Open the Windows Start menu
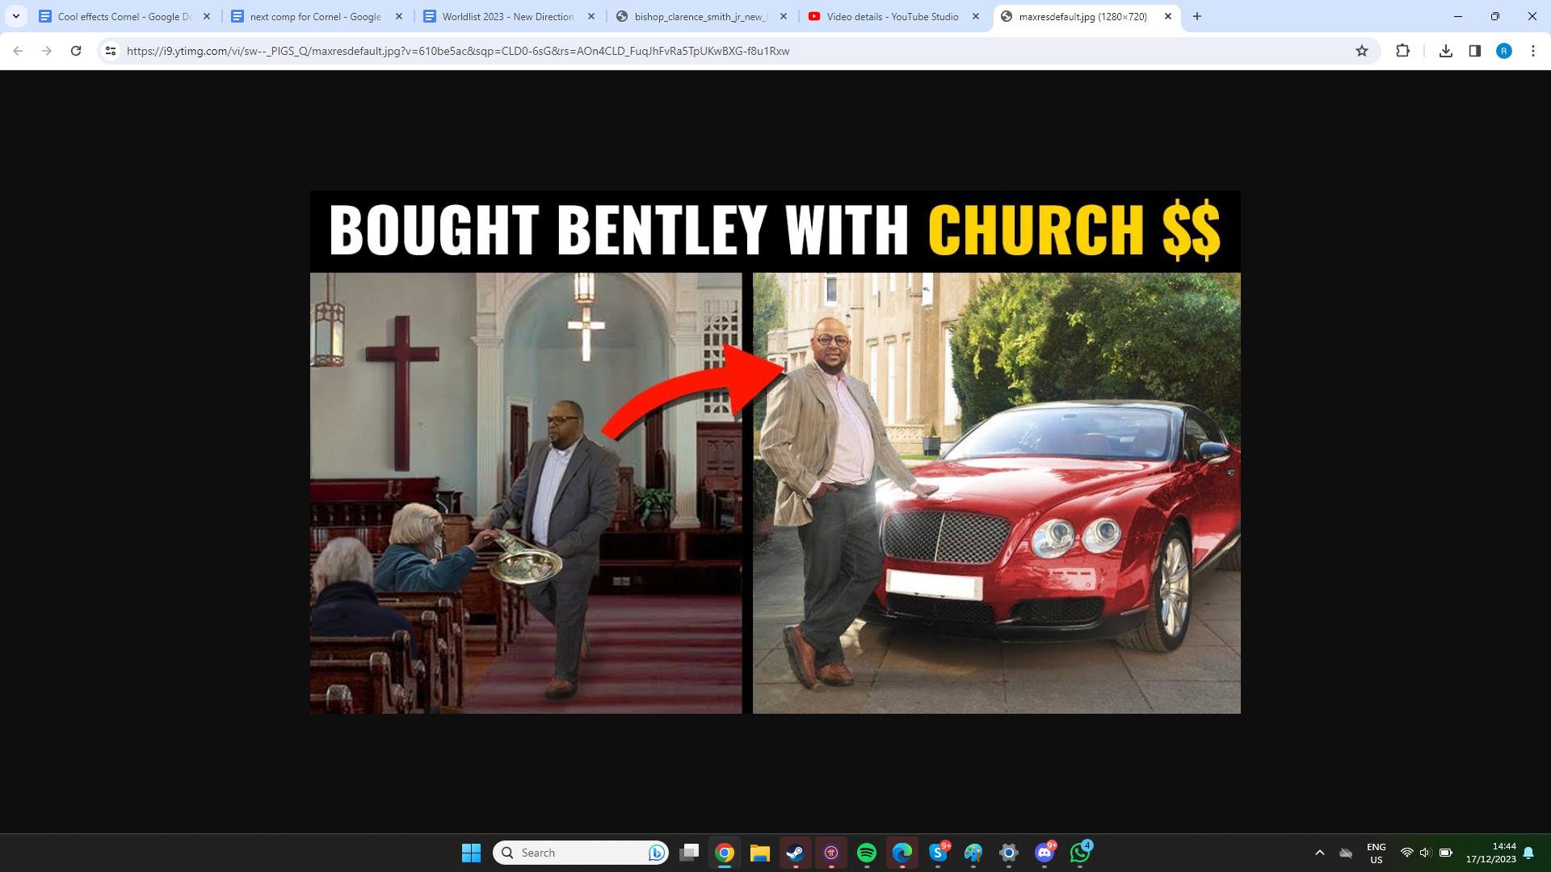Image resolution: width=1551 pixels, height=872 pixels. (471, 853)
